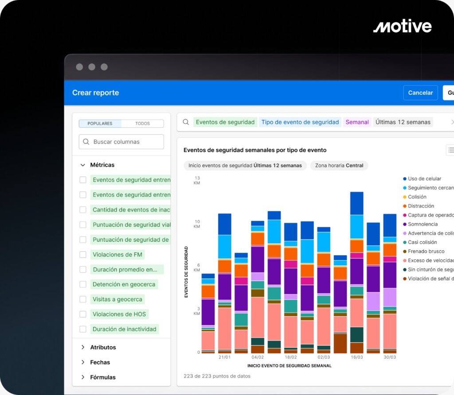Focus the Buscar columnas search field
Screen dimensions: 454x395
[126, 142]
